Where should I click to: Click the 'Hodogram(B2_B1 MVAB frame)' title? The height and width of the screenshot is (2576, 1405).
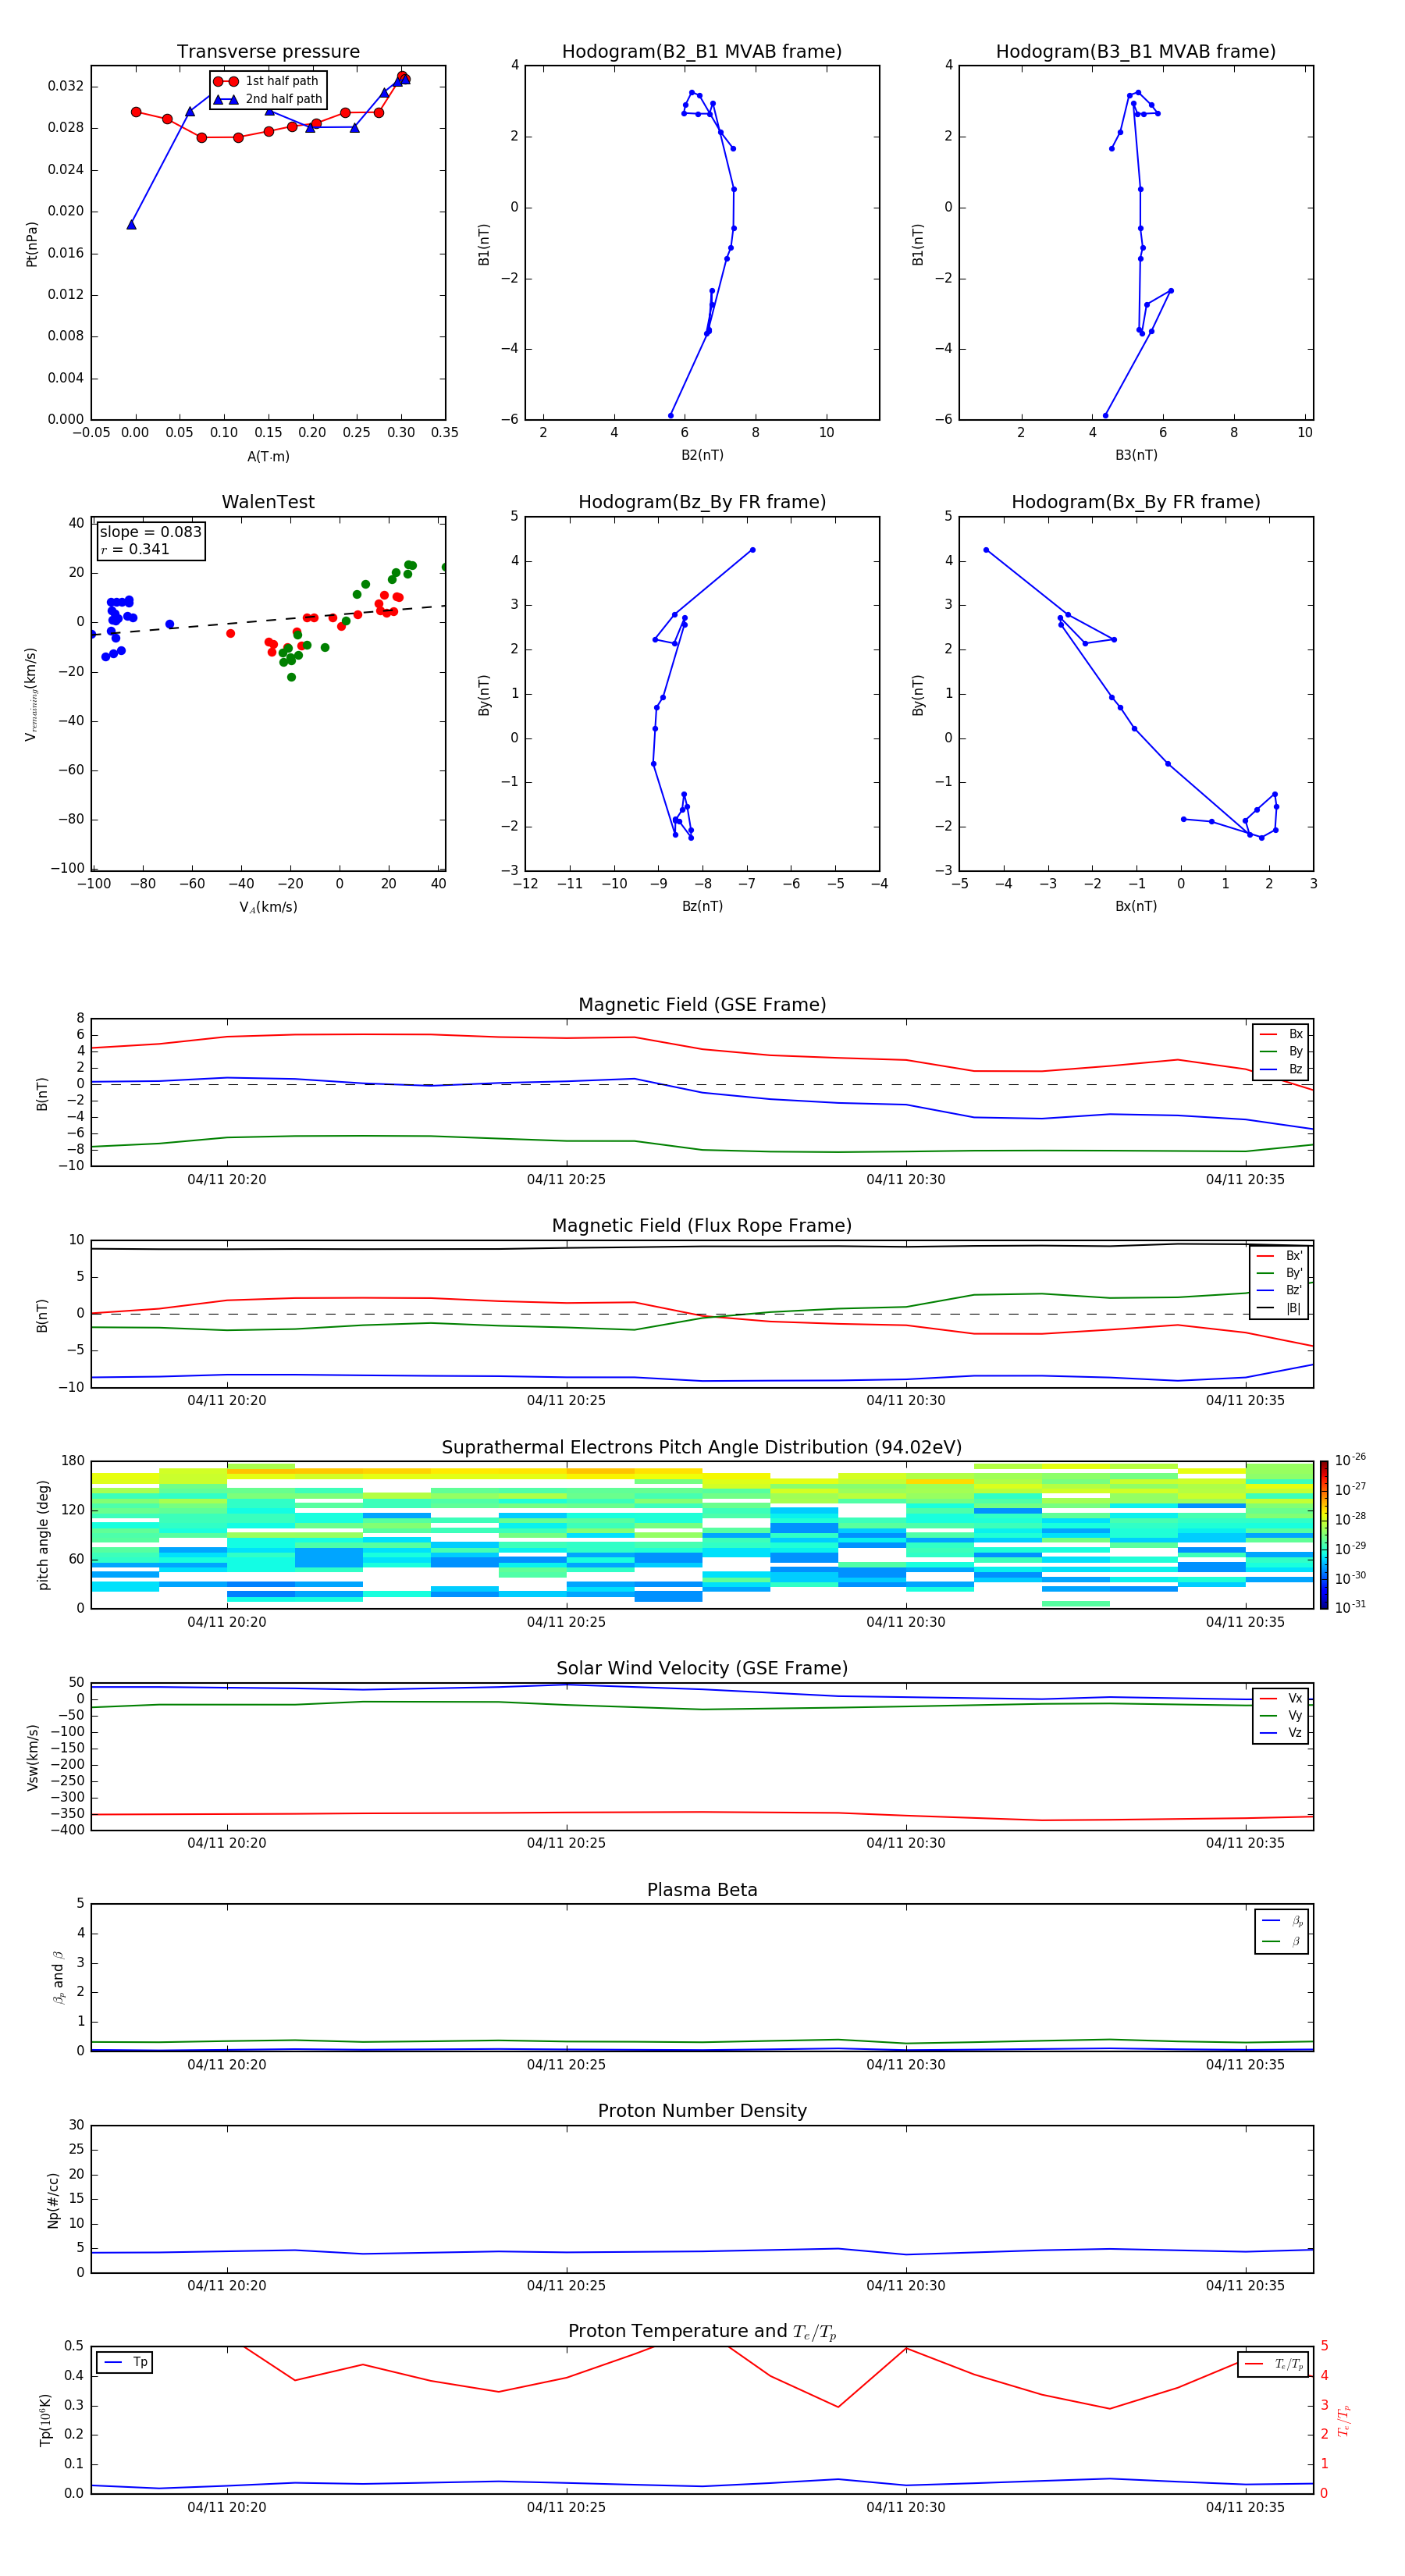tap(702, 52)
